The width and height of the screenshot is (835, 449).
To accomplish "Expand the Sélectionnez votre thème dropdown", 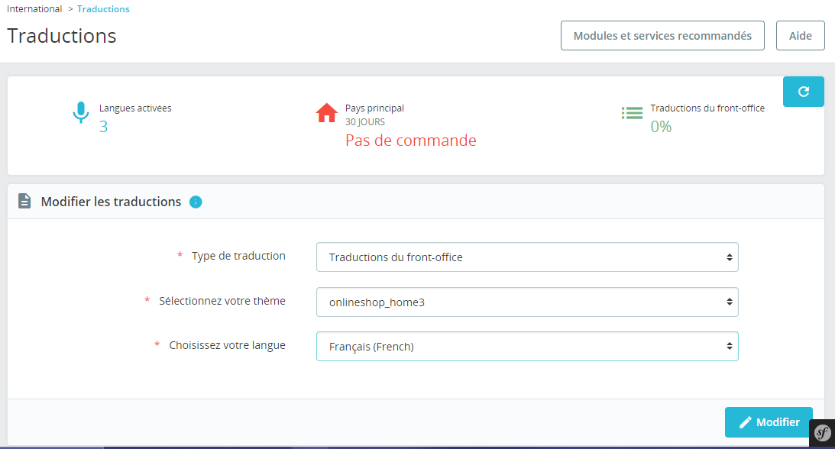I will coord(527,302).
